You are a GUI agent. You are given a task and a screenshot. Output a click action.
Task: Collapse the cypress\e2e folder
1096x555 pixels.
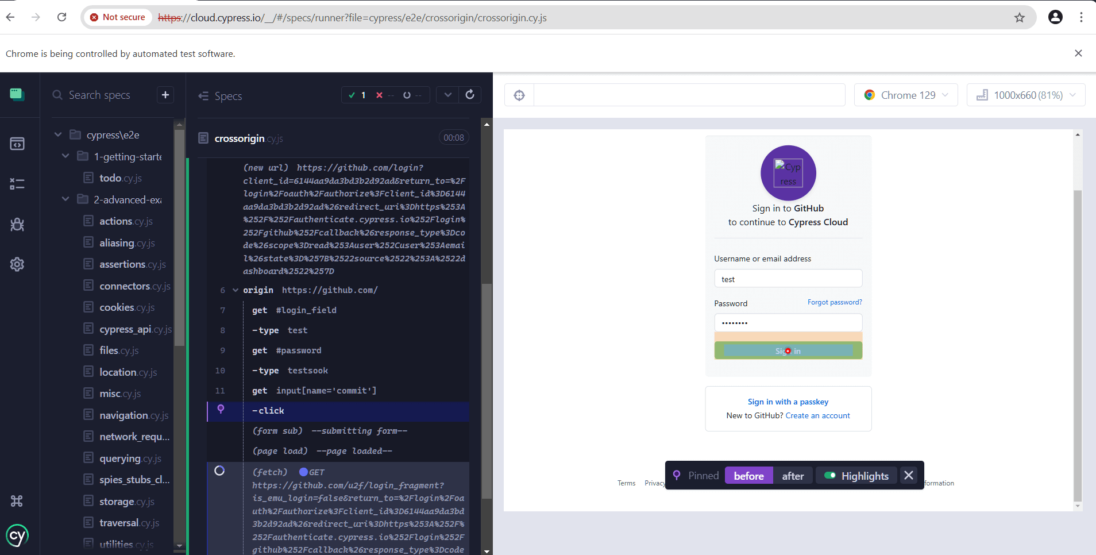[x=57, y=134]
